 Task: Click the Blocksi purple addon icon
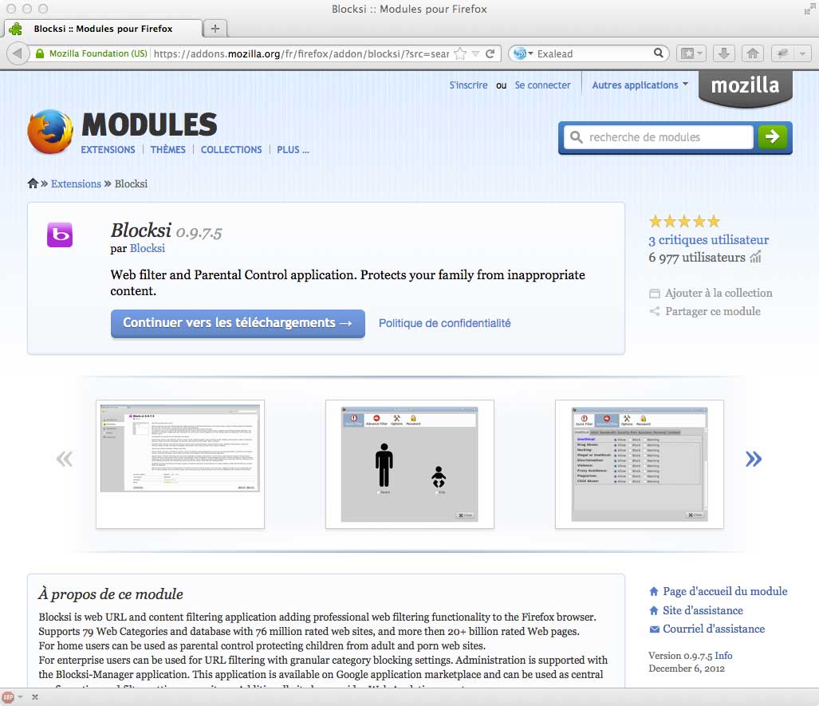(x=60, y=235)
